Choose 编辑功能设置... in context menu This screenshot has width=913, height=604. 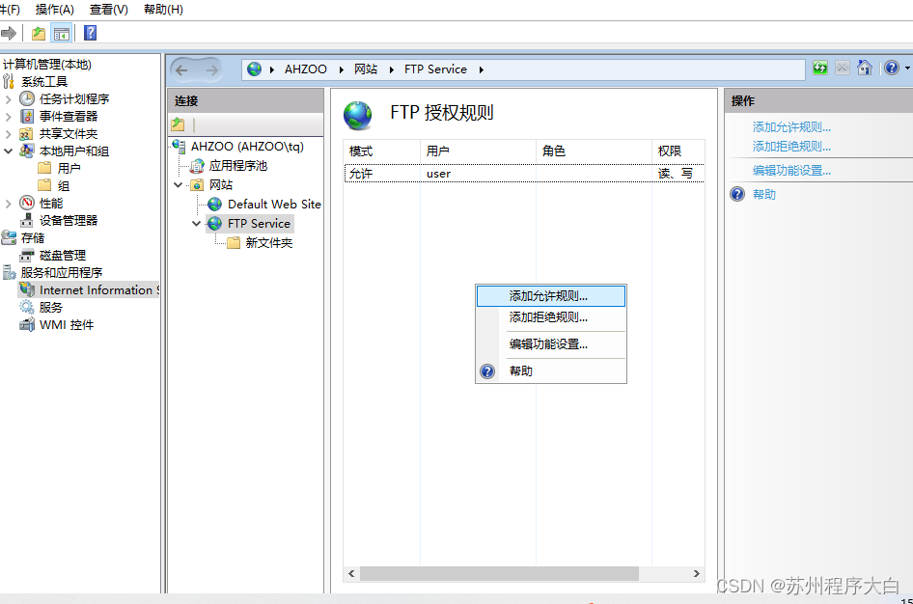(551, 343)
